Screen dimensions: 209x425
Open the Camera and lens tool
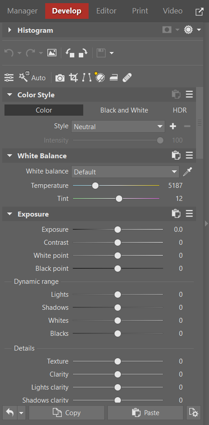(60, 78)
